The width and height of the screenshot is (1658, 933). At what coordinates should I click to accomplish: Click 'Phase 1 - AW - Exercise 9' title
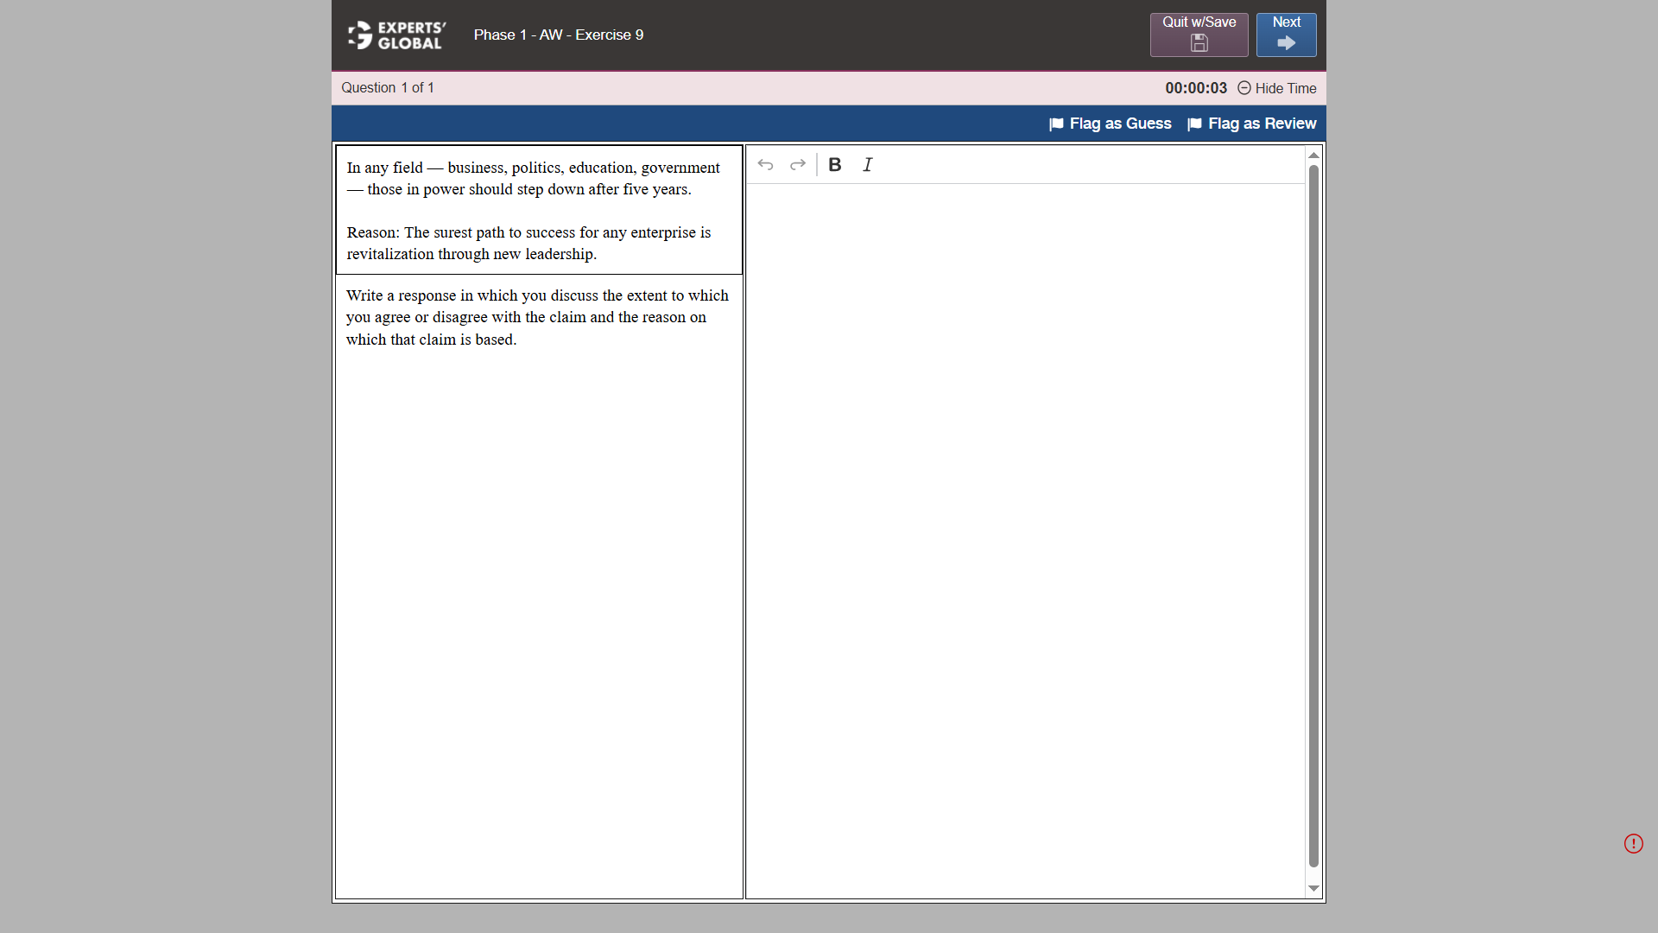click(x=558, y=35)
